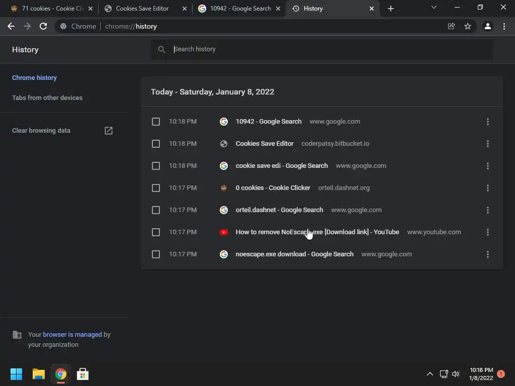Screen dimensions: 515x386
Task: Open actions menu for cookie save edi entry
Action: click(x=488, y=166)
